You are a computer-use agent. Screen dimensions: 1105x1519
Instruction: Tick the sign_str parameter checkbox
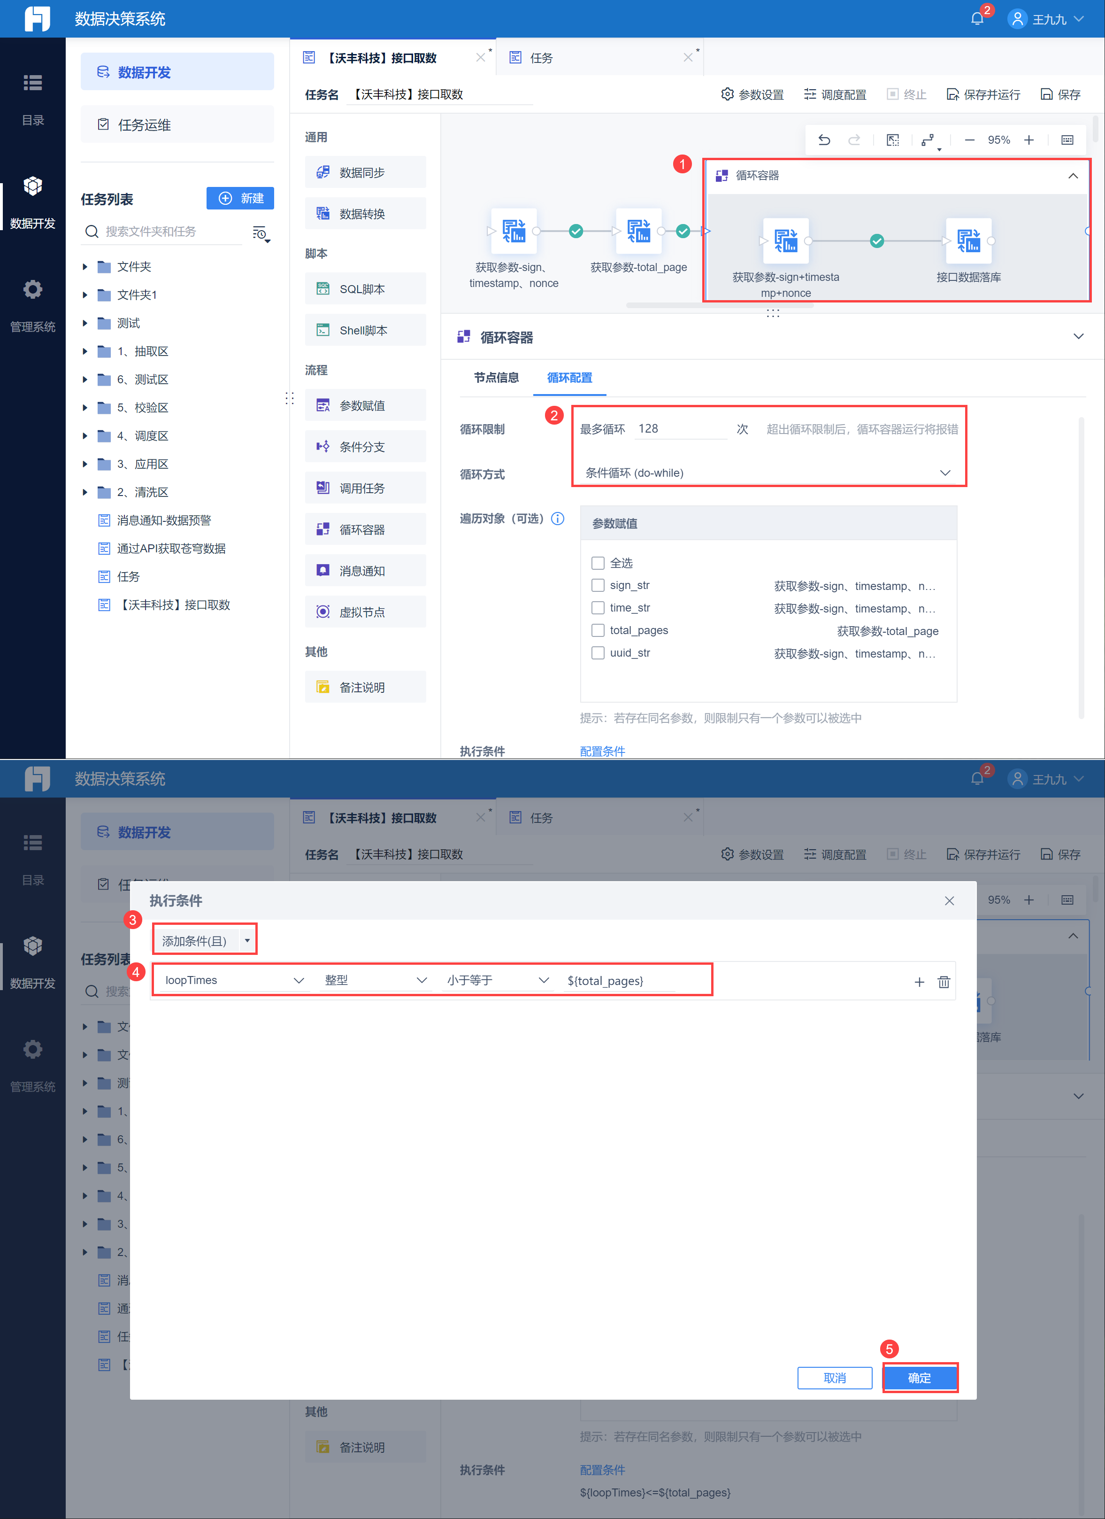[x=598, y=585]
